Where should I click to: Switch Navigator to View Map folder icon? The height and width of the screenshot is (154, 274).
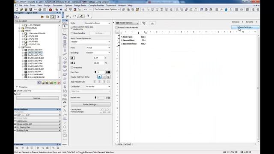click(x=48, y=17)
